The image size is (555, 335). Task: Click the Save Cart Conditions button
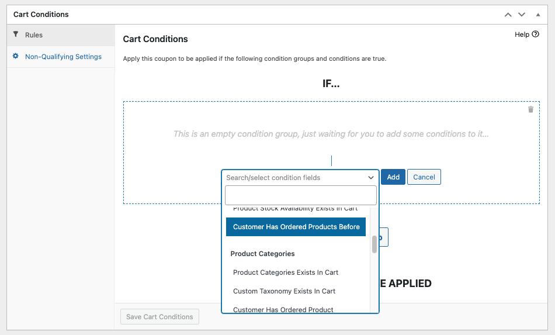click(159, 317)
